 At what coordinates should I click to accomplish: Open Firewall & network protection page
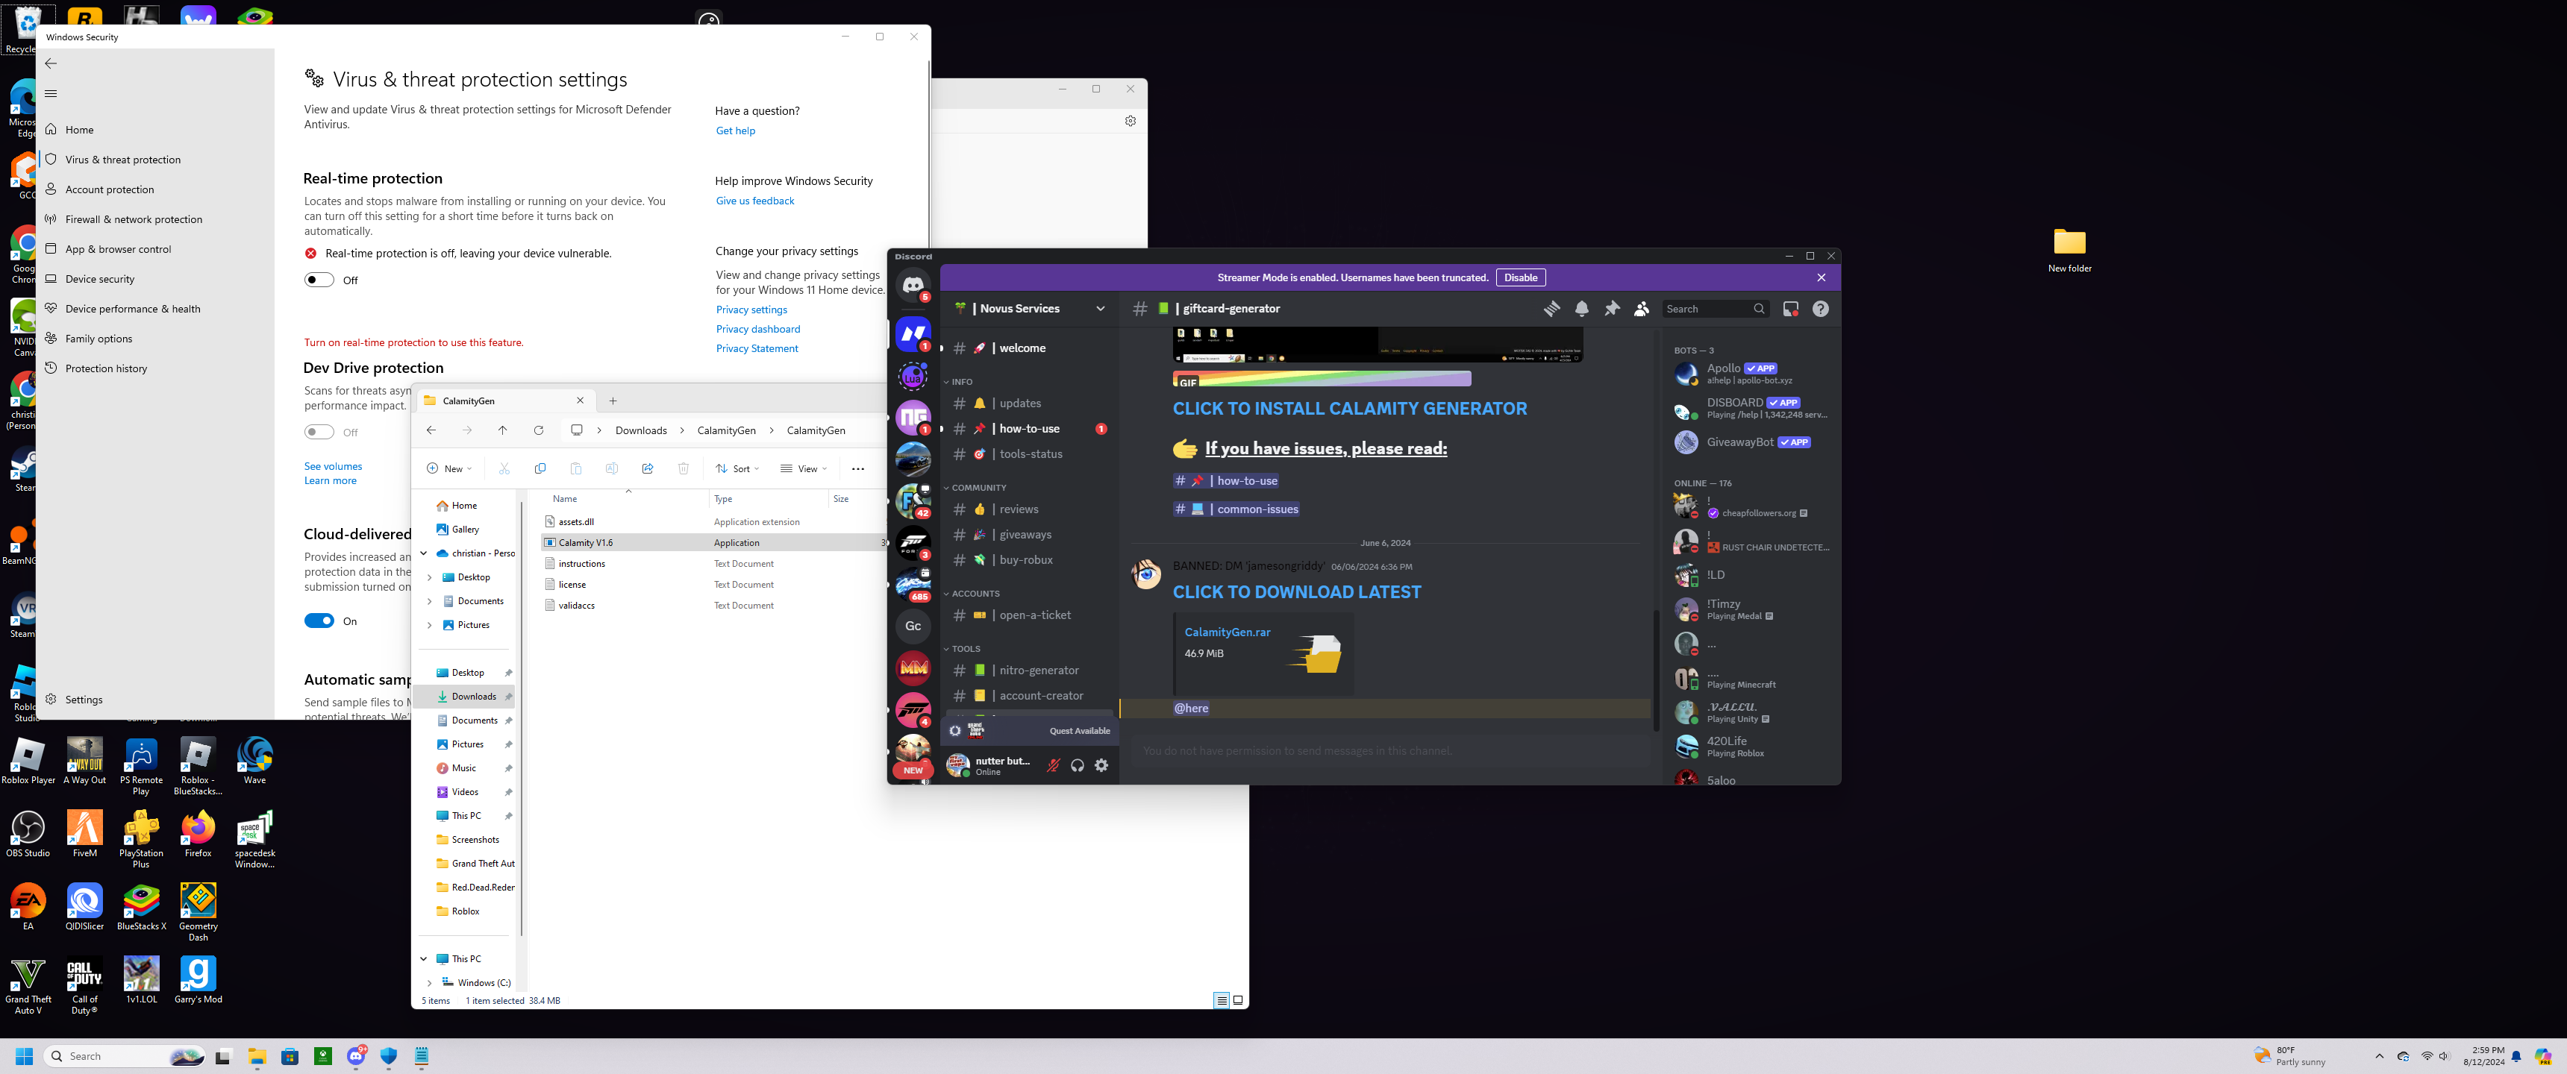coord(134,219)
